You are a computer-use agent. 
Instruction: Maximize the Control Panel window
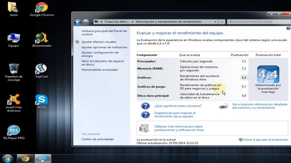click(279, 14)
